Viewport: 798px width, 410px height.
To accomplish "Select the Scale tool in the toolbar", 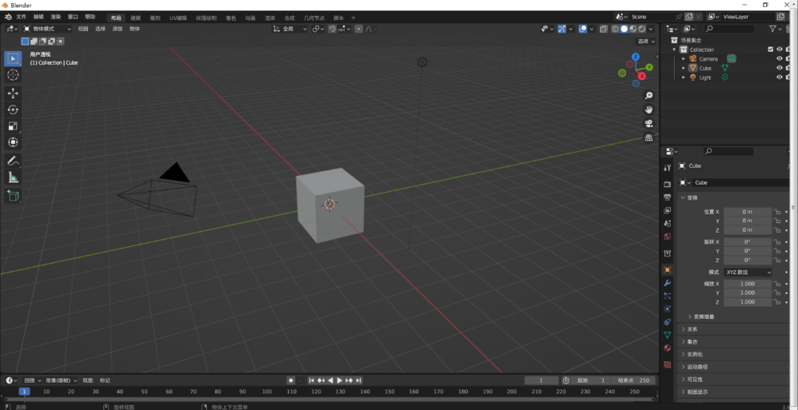I will (x=13, y=126).
